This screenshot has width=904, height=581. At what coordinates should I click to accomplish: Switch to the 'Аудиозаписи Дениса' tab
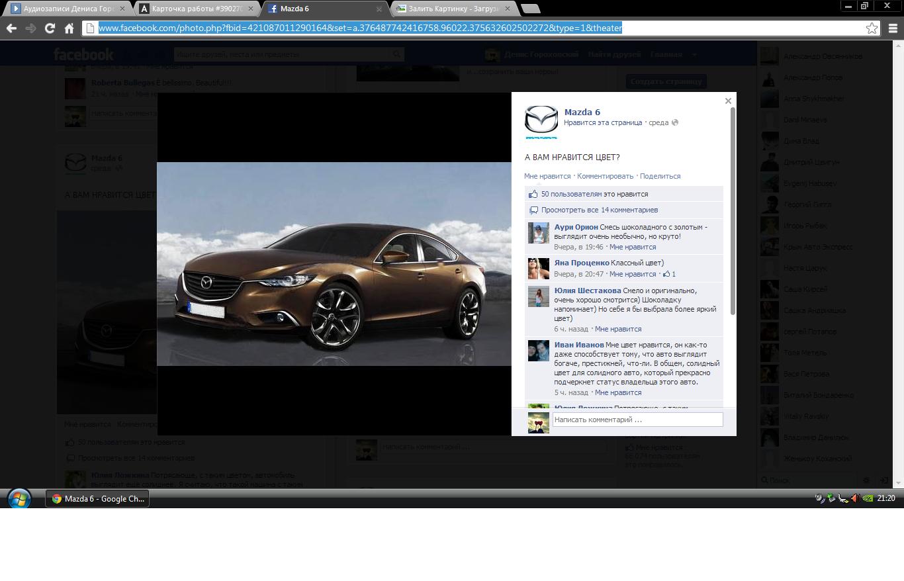68,9
